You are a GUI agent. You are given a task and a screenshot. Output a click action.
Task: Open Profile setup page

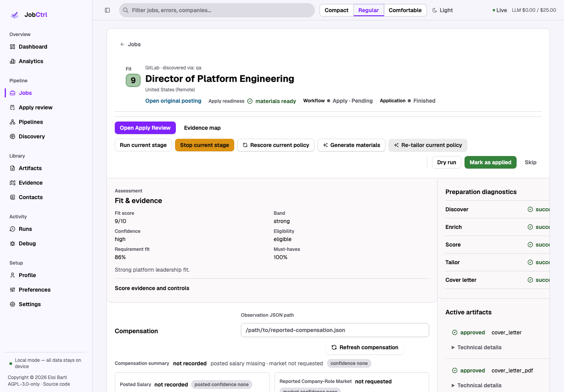(27, 275)
